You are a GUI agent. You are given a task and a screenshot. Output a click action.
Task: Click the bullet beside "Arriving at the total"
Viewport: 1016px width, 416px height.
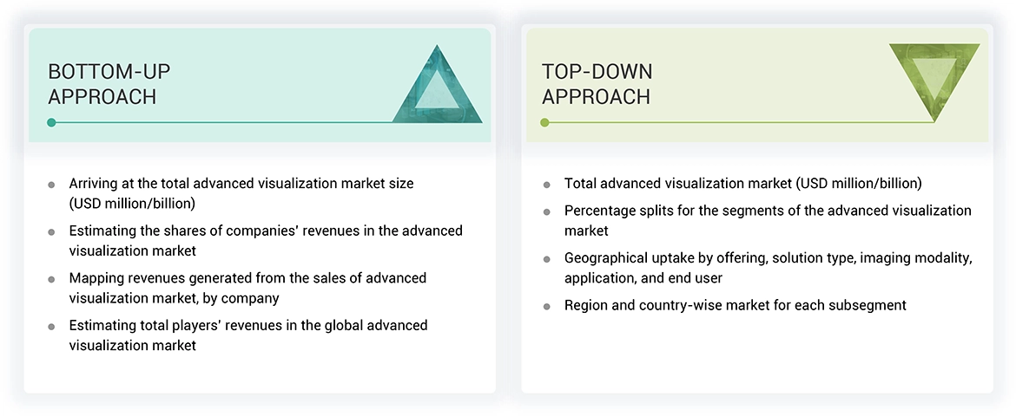pyautogui.click(x=52, y=185)
